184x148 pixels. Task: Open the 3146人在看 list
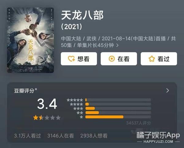click(60, 136)
